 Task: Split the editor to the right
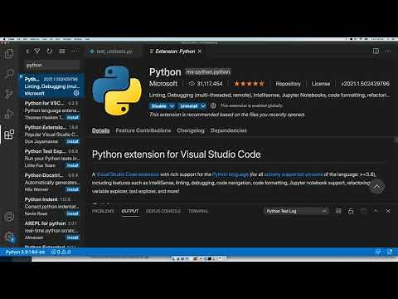376,51
